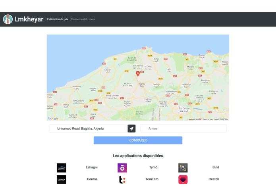Open the Classement du mois tab

tap(83, 19)
